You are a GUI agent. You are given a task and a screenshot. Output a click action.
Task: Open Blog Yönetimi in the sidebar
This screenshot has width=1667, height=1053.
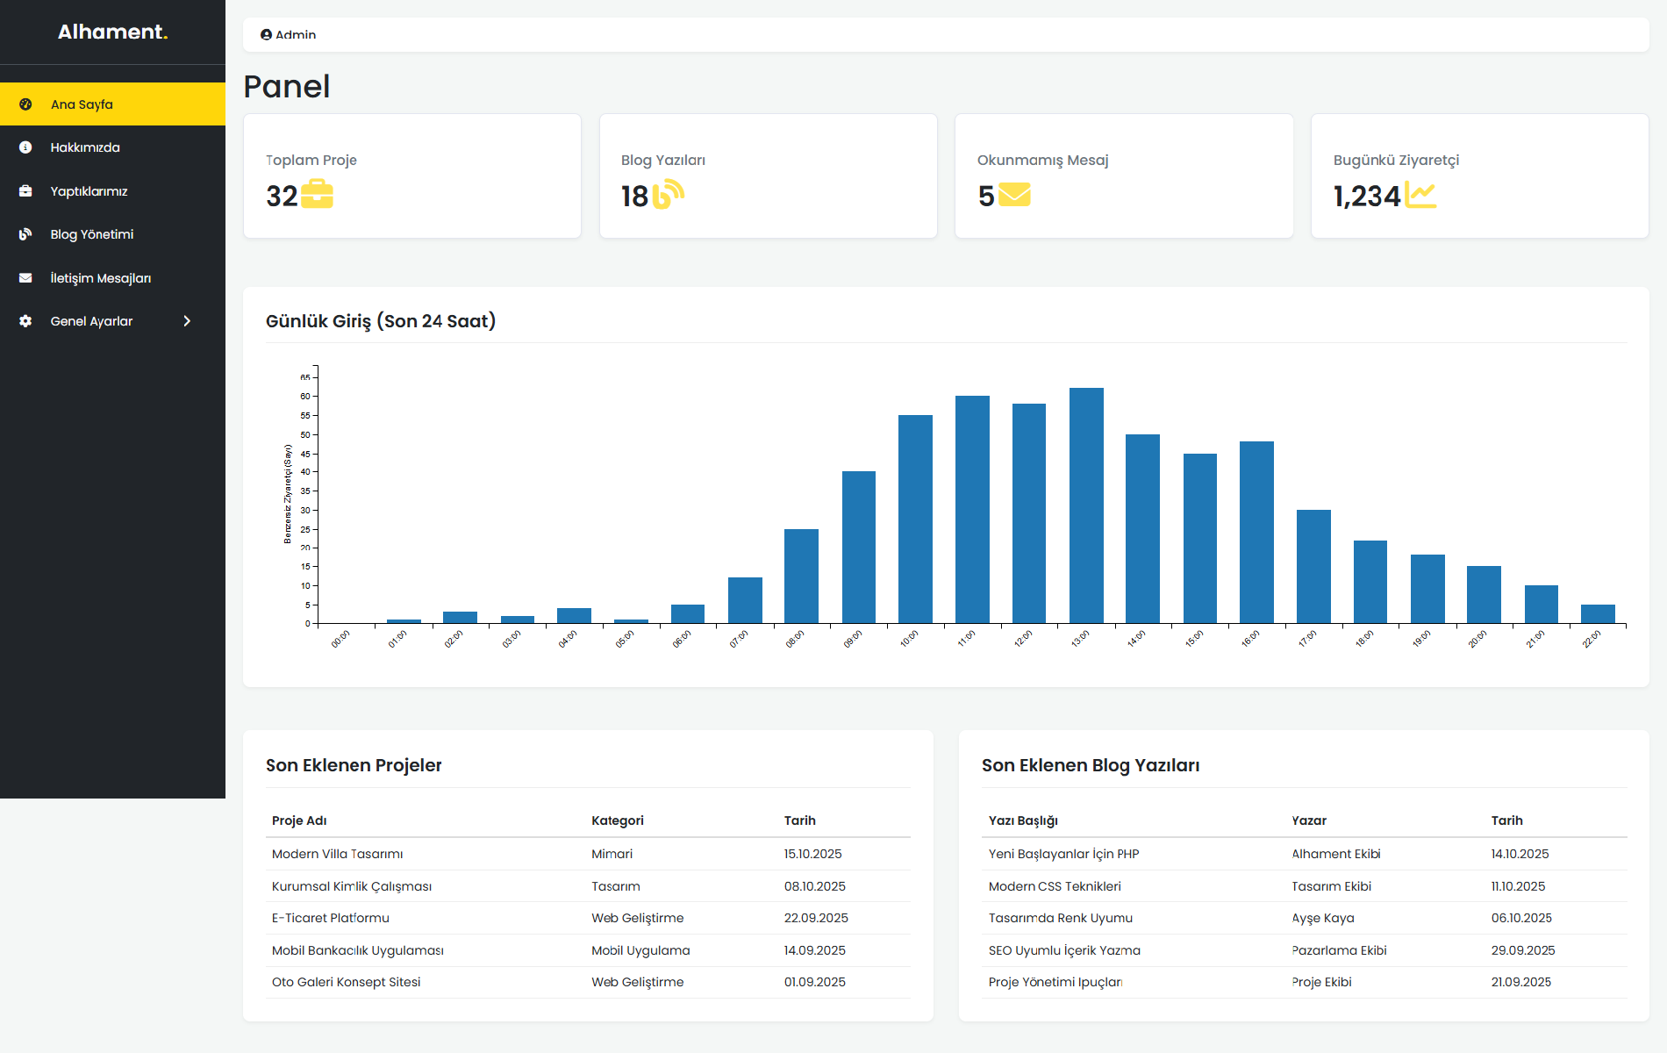pos(92,234)
